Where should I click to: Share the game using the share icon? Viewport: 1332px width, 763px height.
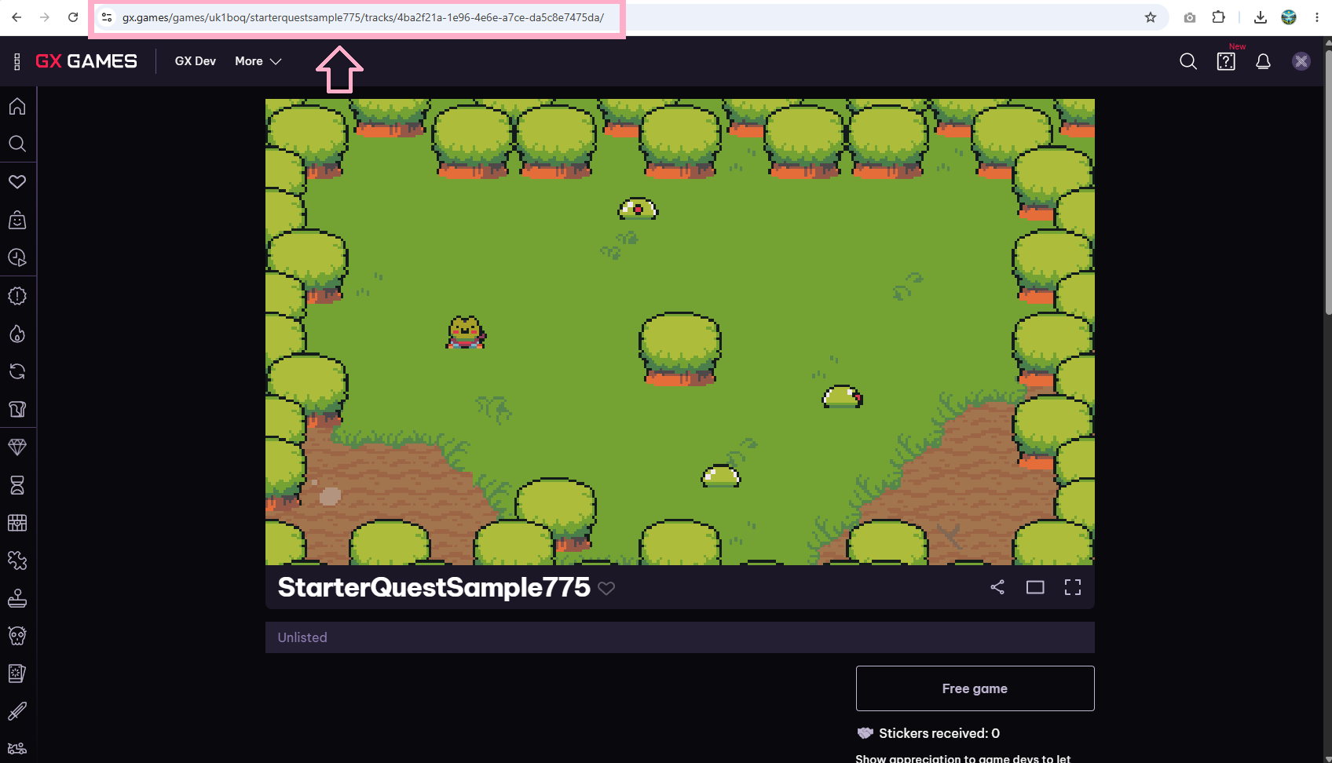click(x=997, y=587)
